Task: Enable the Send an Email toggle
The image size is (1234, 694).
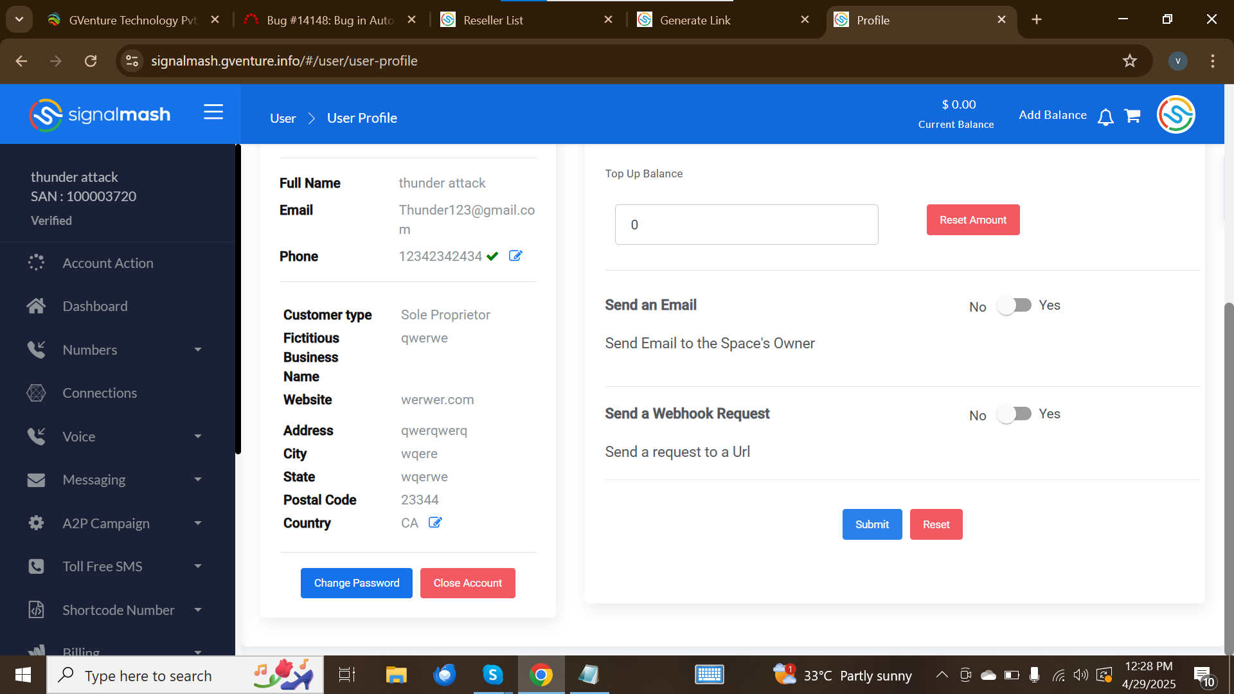Action: point(1014,305)
